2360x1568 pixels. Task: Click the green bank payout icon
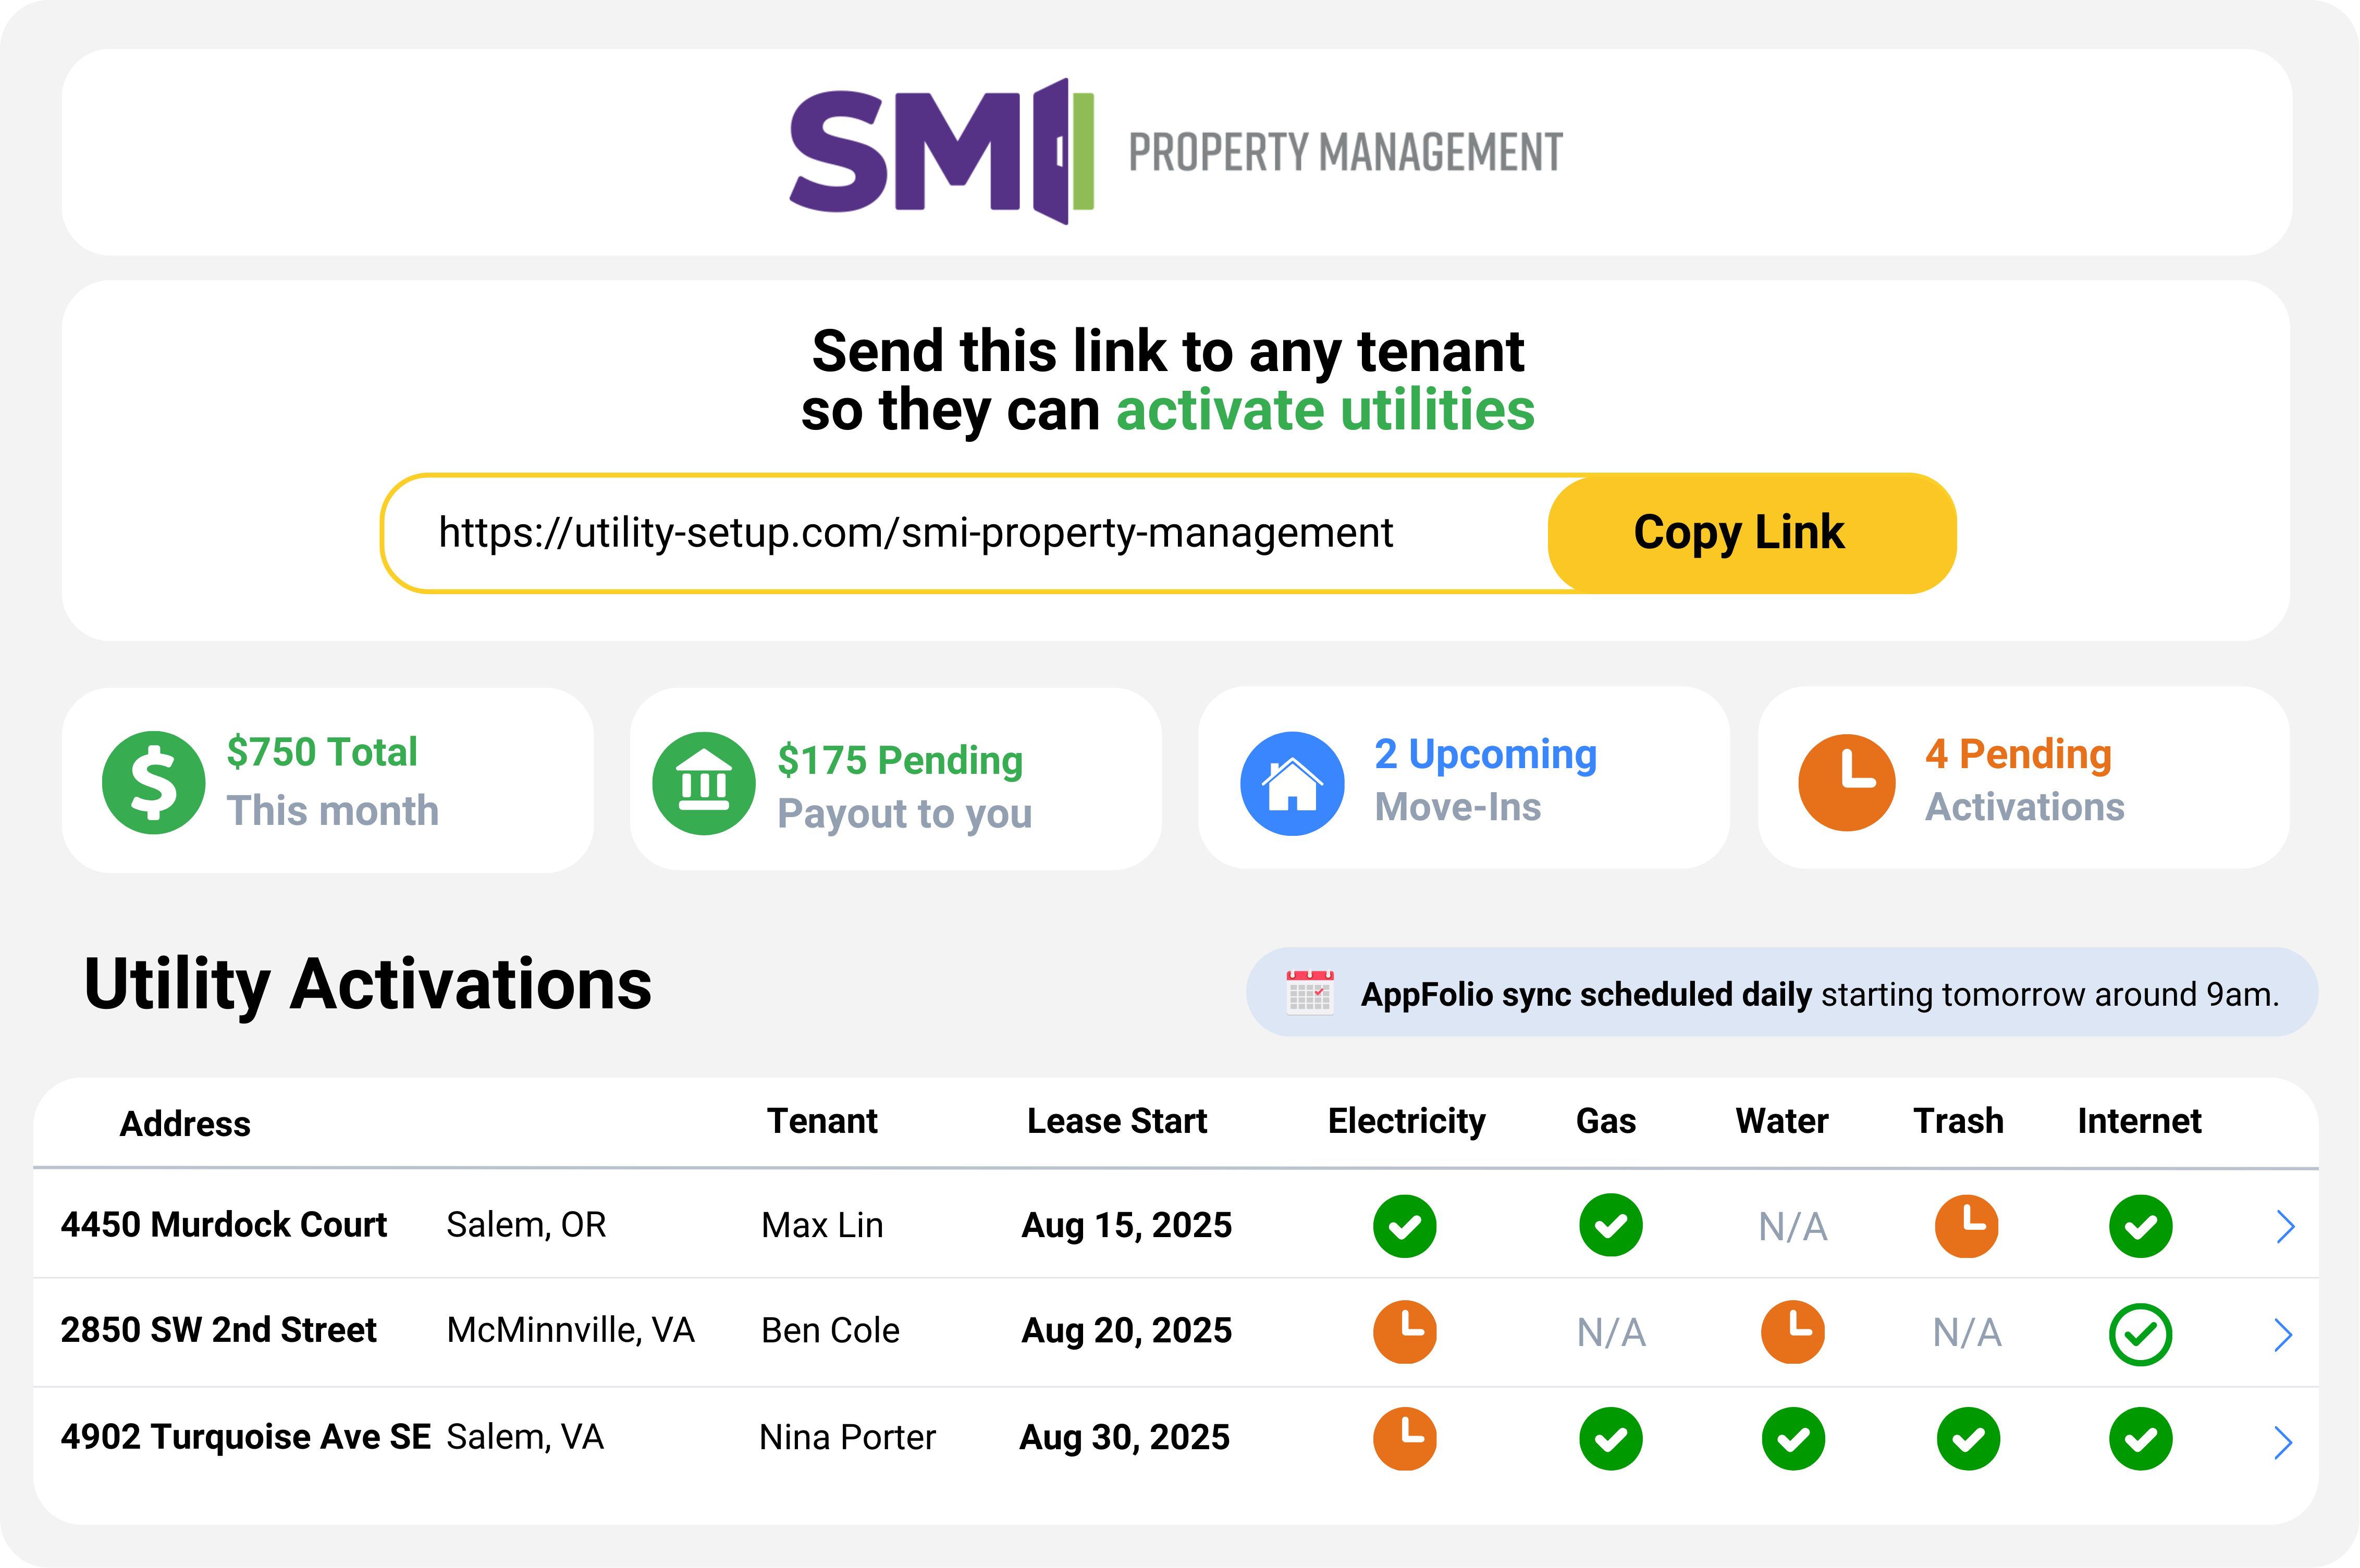tap(704, 783)
